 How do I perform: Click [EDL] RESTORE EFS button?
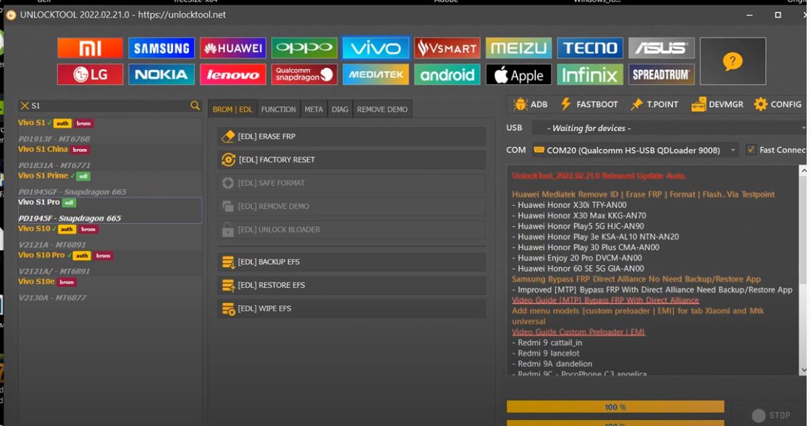point(351,285)
